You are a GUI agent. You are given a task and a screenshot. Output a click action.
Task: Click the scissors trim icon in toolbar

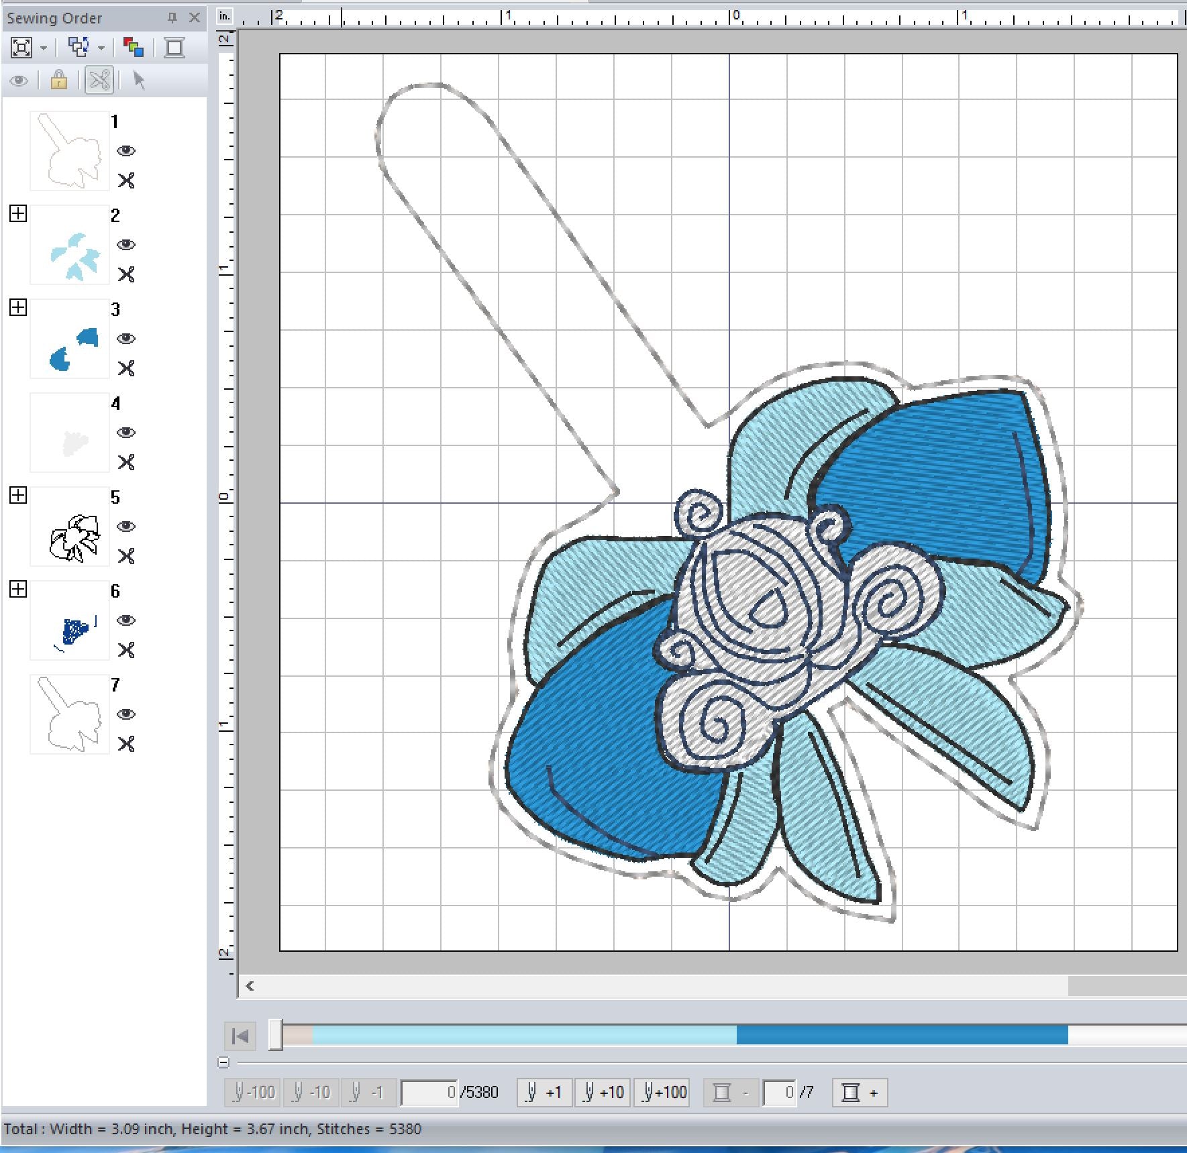tap(99, 80)
